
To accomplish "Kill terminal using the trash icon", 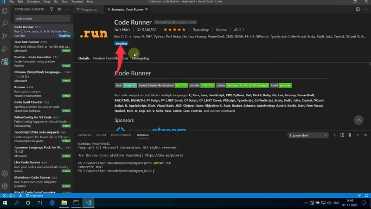I will click(350, 135).
